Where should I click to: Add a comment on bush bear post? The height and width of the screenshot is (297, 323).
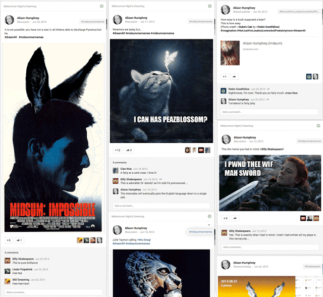(270, 112)
